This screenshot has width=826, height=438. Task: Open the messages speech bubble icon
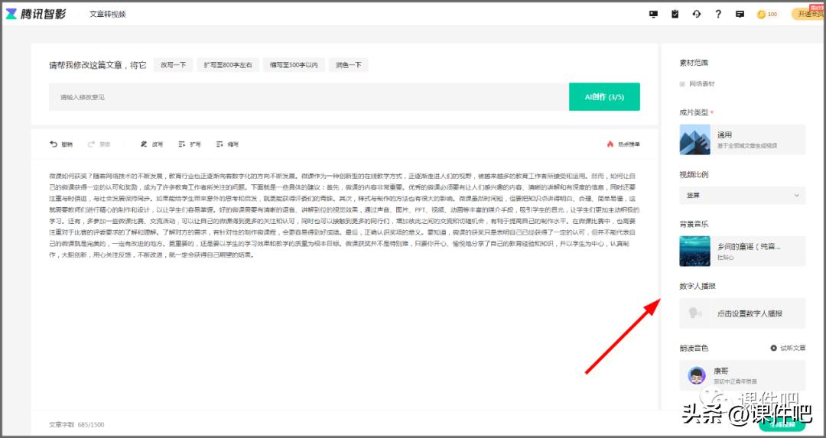tap(740, 15)
